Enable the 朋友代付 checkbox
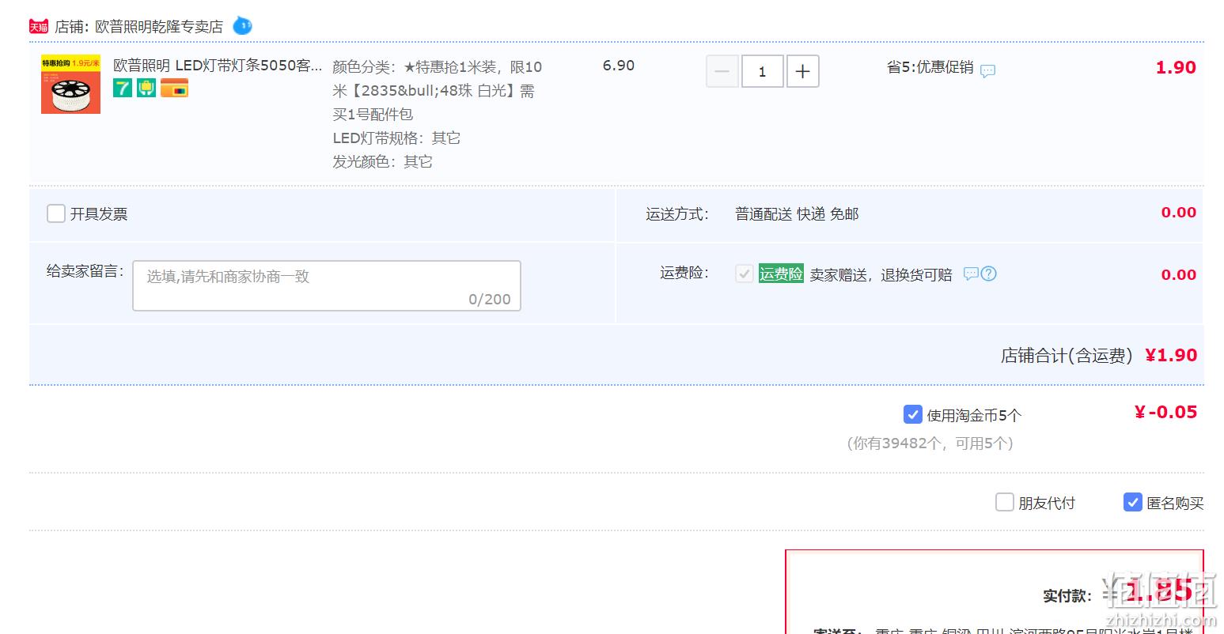Screen dimensions: 1224x634 [1004, 502]
